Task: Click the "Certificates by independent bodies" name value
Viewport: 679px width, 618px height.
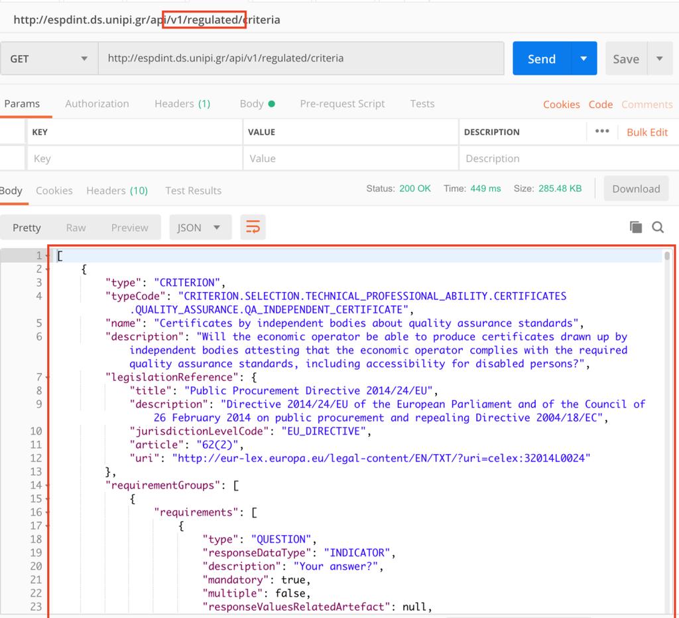Action: [x=366, y=323]
